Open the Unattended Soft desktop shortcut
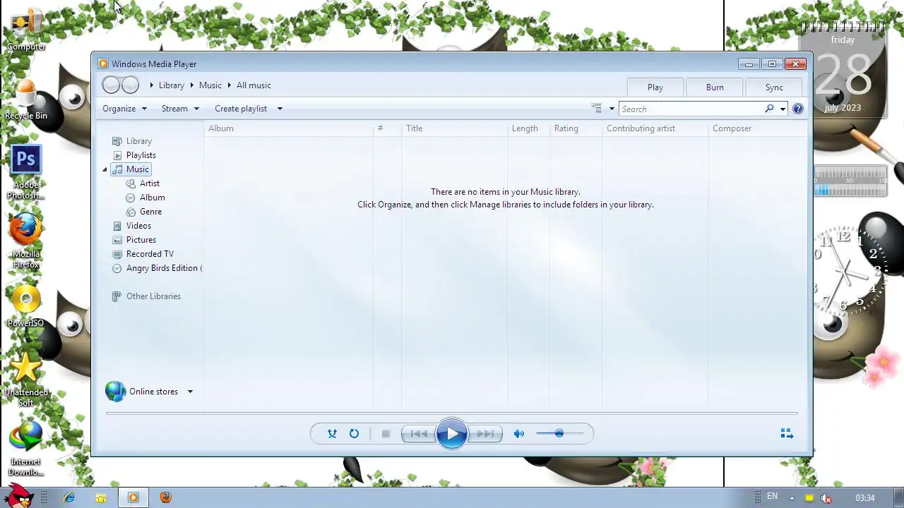Image resolution: width=904 pixels, height=508 pixels. pos(26,380)
